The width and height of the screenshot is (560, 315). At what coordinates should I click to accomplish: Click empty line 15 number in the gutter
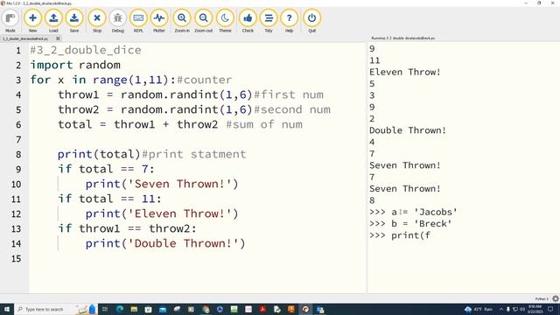click(16, 259)
